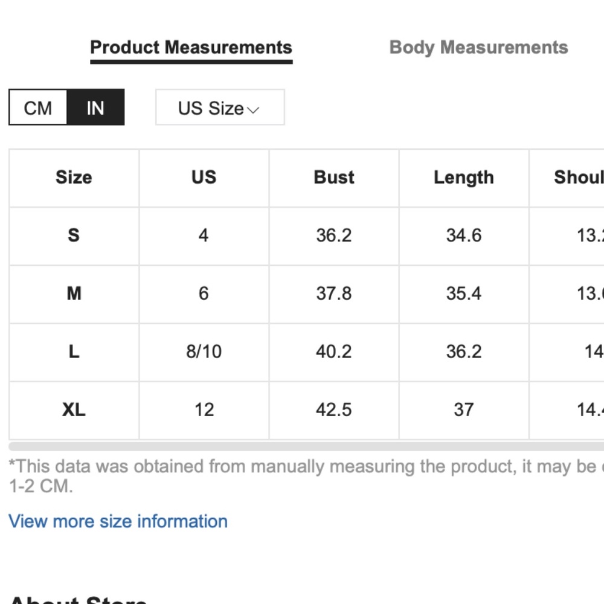Screen dimensions: 604x604
Task: Select the M size row label
Action: 74,294
